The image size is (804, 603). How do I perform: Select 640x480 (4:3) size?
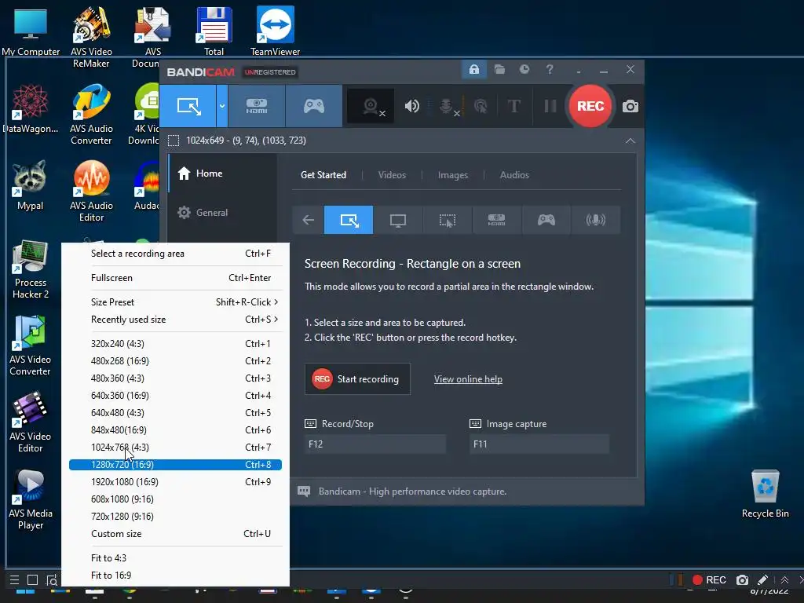coord(175,413)
